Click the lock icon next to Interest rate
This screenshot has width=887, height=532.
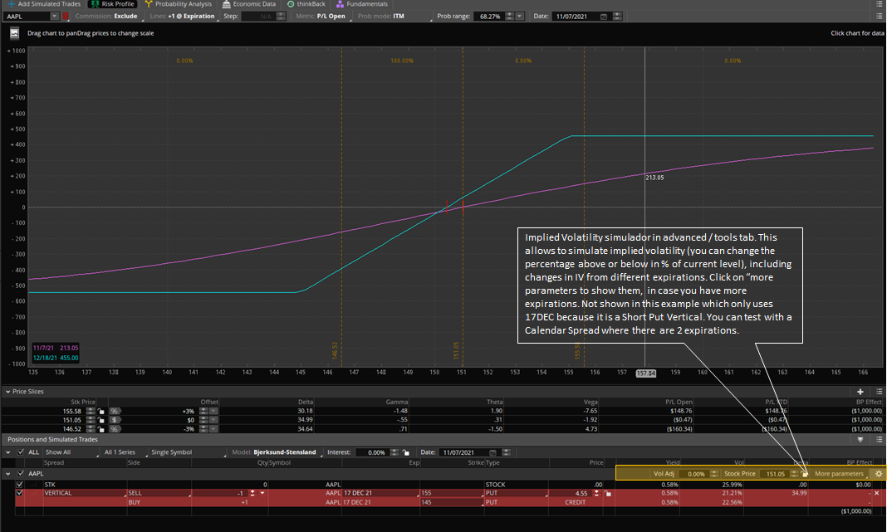(404, 452)
